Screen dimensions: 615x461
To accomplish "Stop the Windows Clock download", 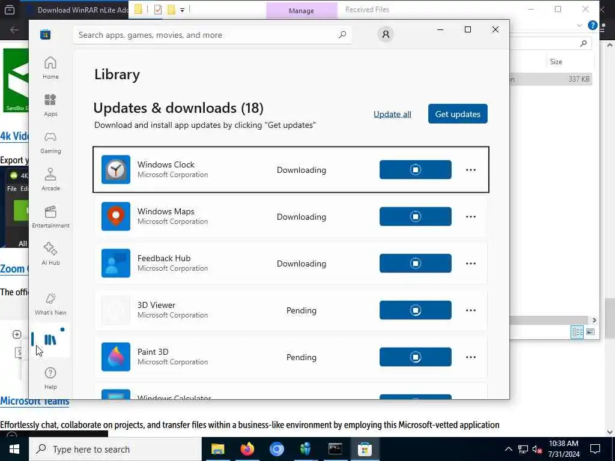I will 416,170.
